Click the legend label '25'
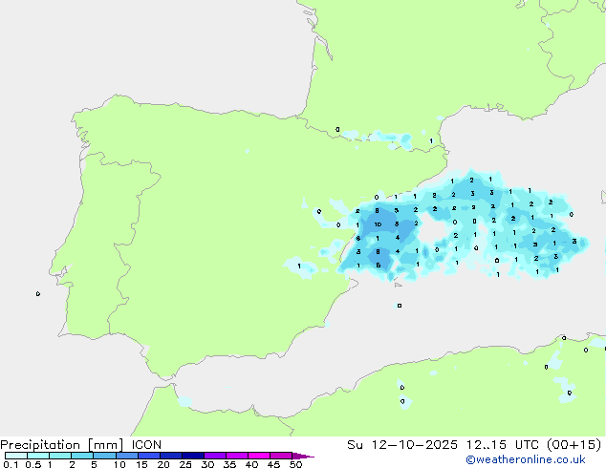The height and width of the screenshot is (468, 606). tap(185, 464)
